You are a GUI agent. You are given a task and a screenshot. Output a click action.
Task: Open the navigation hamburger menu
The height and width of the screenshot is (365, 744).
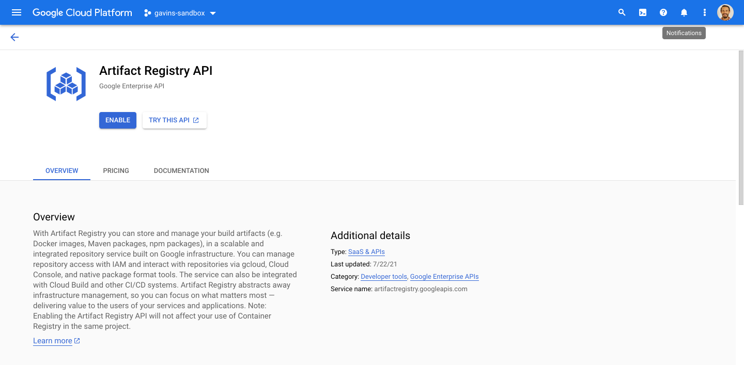pos(16,12)
